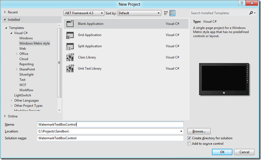
Task: Enable Add to source control checkbox
Action: click(x=189, y=143)
